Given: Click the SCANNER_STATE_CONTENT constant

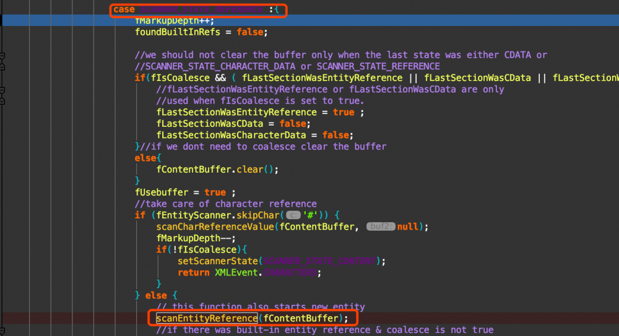Looking at the screenshot, I should (319, 261).
